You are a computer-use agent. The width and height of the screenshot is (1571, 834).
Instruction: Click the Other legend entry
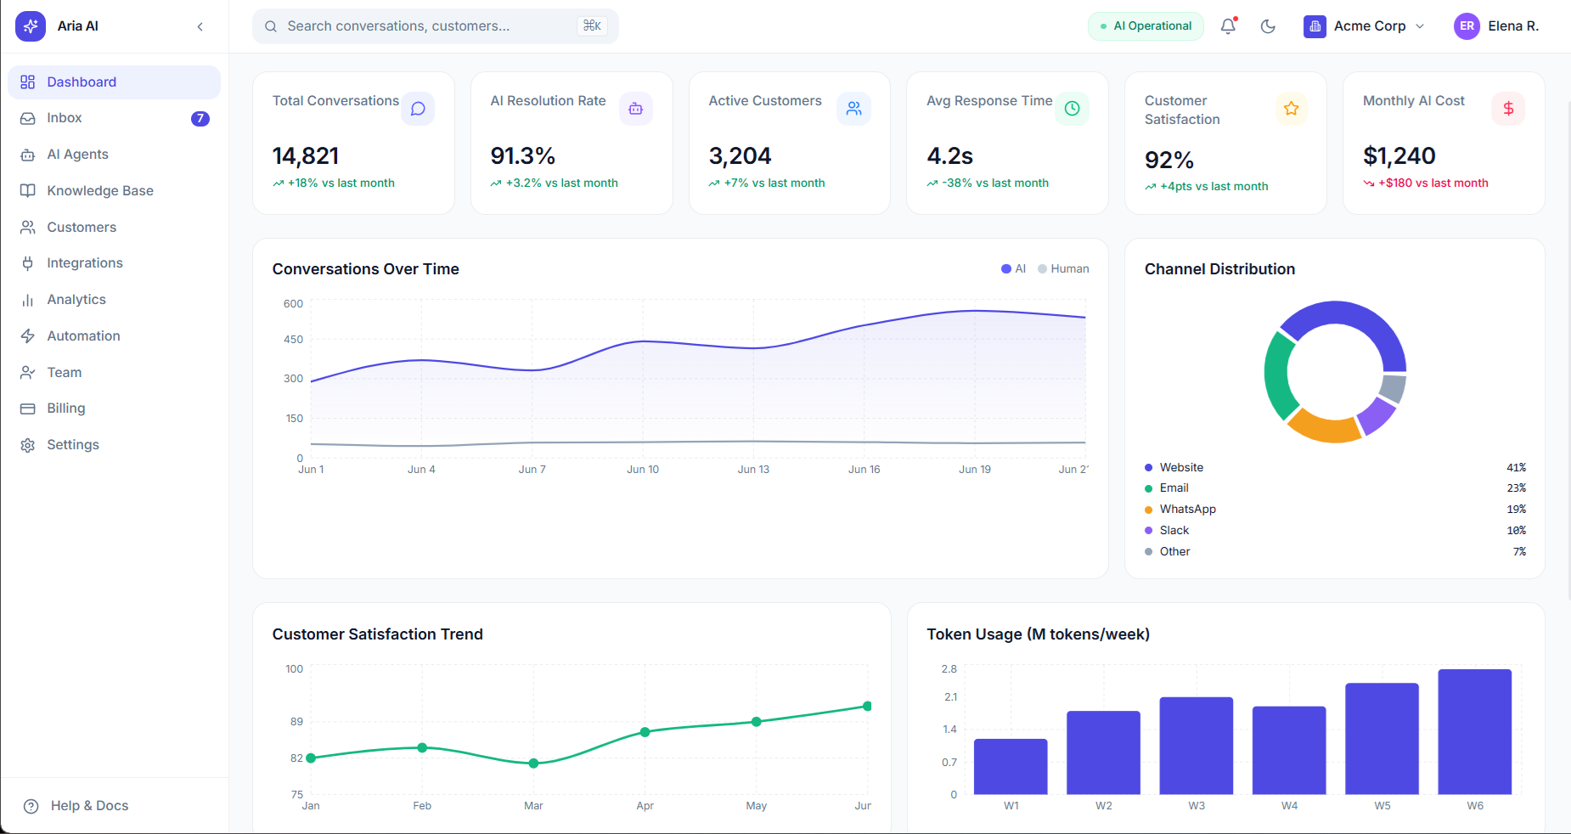[1335, 552]
